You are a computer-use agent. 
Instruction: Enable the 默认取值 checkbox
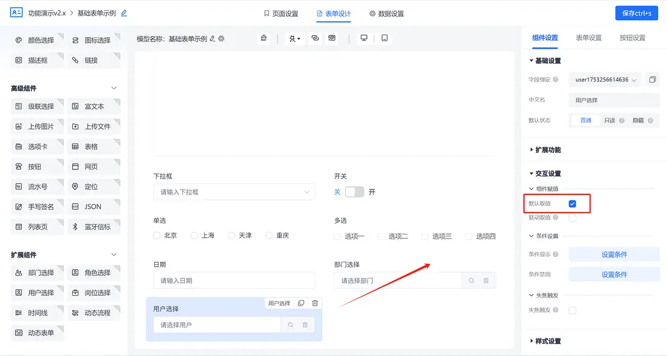click(x=573, y=204)
